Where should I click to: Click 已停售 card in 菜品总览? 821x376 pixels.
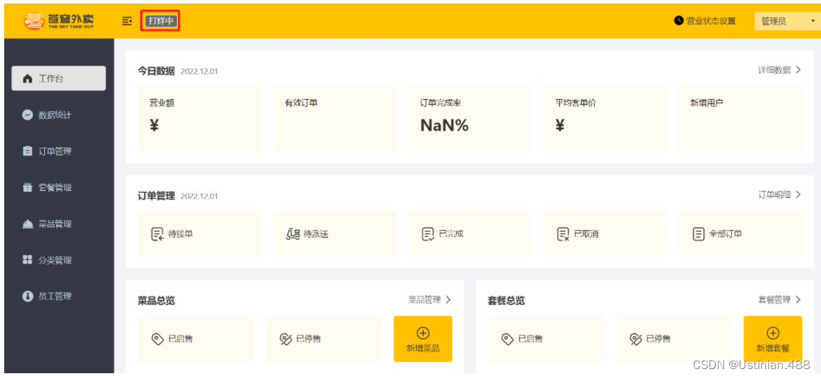pos(324,339)
